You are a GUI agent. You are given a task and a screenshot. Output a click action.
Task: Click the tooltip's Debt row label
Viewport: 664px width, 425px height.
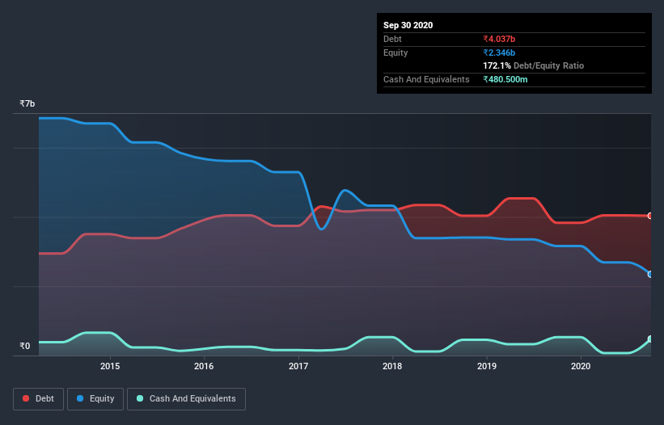[x=392, y=39]
